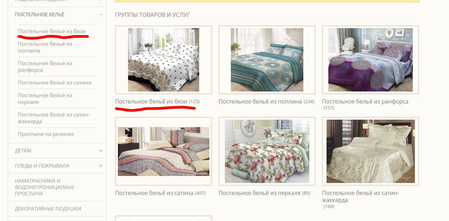Viewport: 449px width, 221px height.
Task: Click the purple ранфорс bedding thumbnail
Action: click(x=371, y=60)
